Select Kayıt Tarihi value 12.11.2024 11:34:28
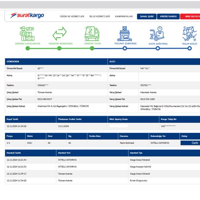 pos(16,126)
